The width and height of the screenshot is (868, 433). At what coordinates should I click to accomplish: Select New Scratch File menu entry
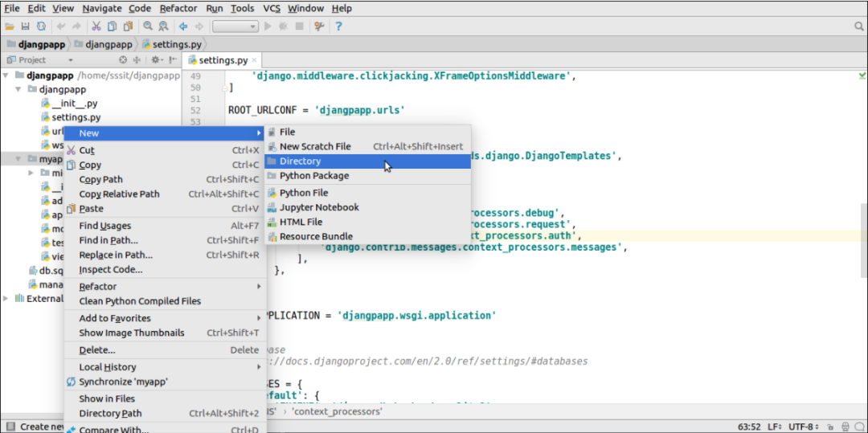[x=367, y=146]
